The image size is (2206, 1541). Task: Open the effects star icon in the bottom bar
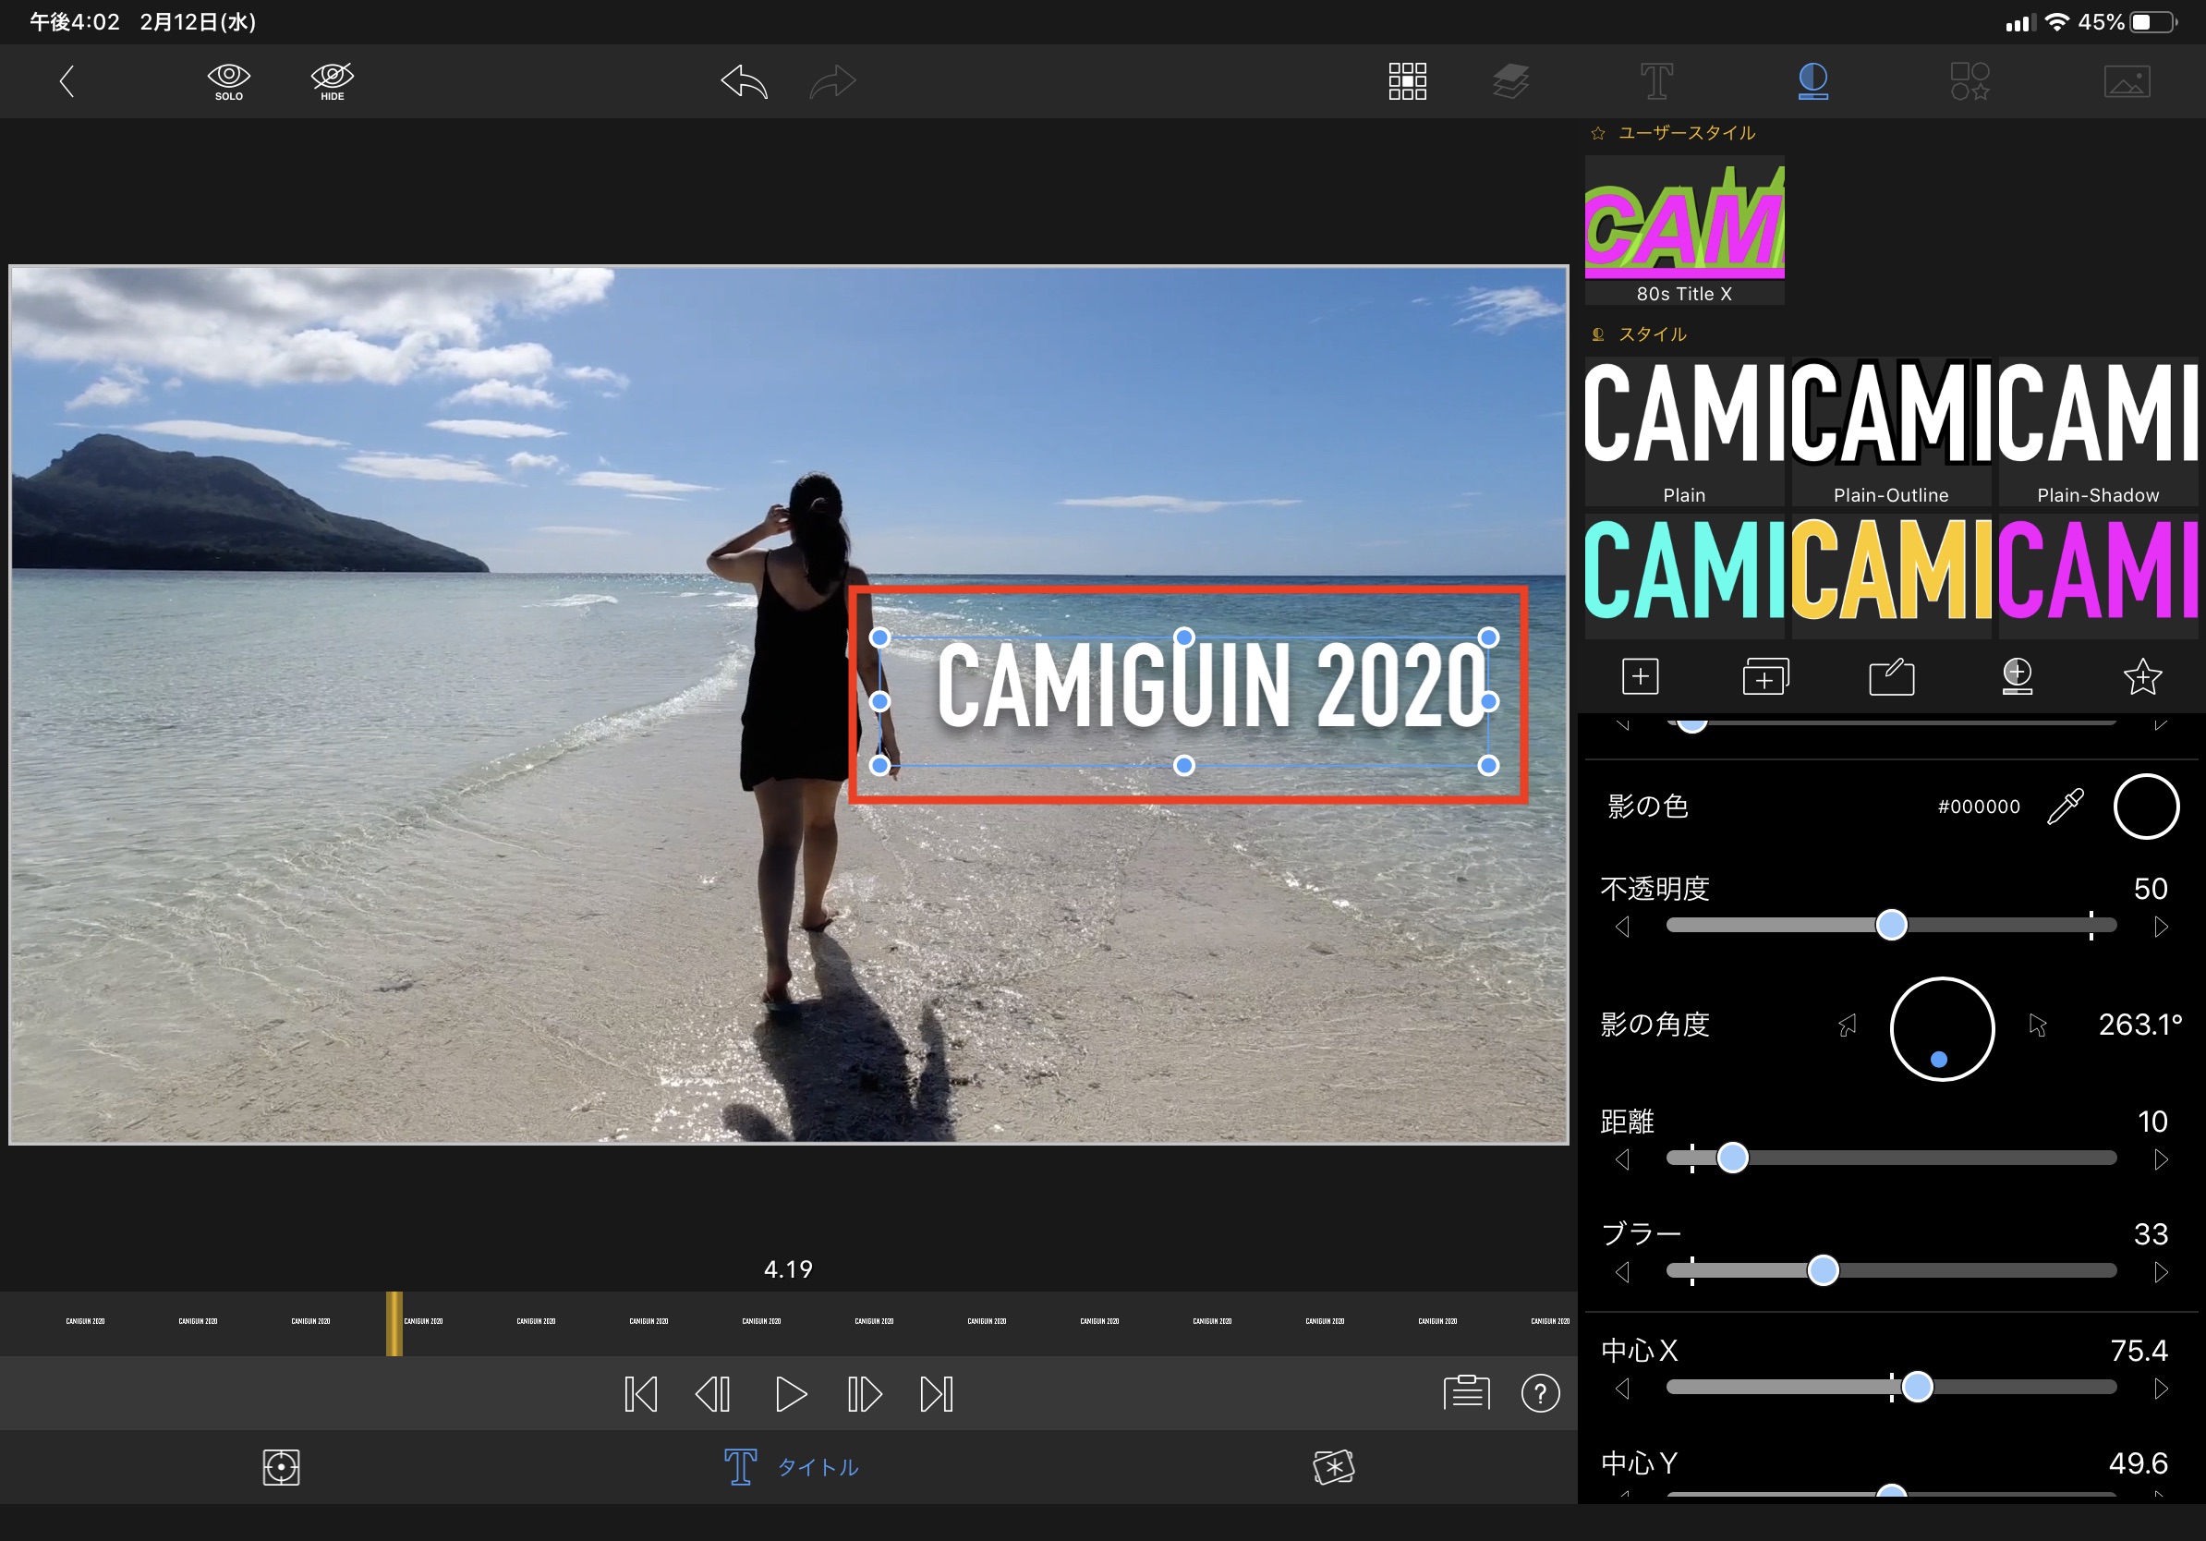click(x=1334, y=1467)
